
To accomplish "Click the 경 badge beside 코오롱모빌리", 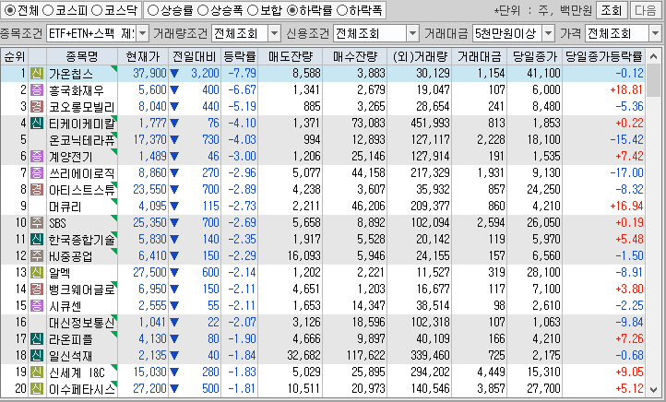I will point(37,107).
